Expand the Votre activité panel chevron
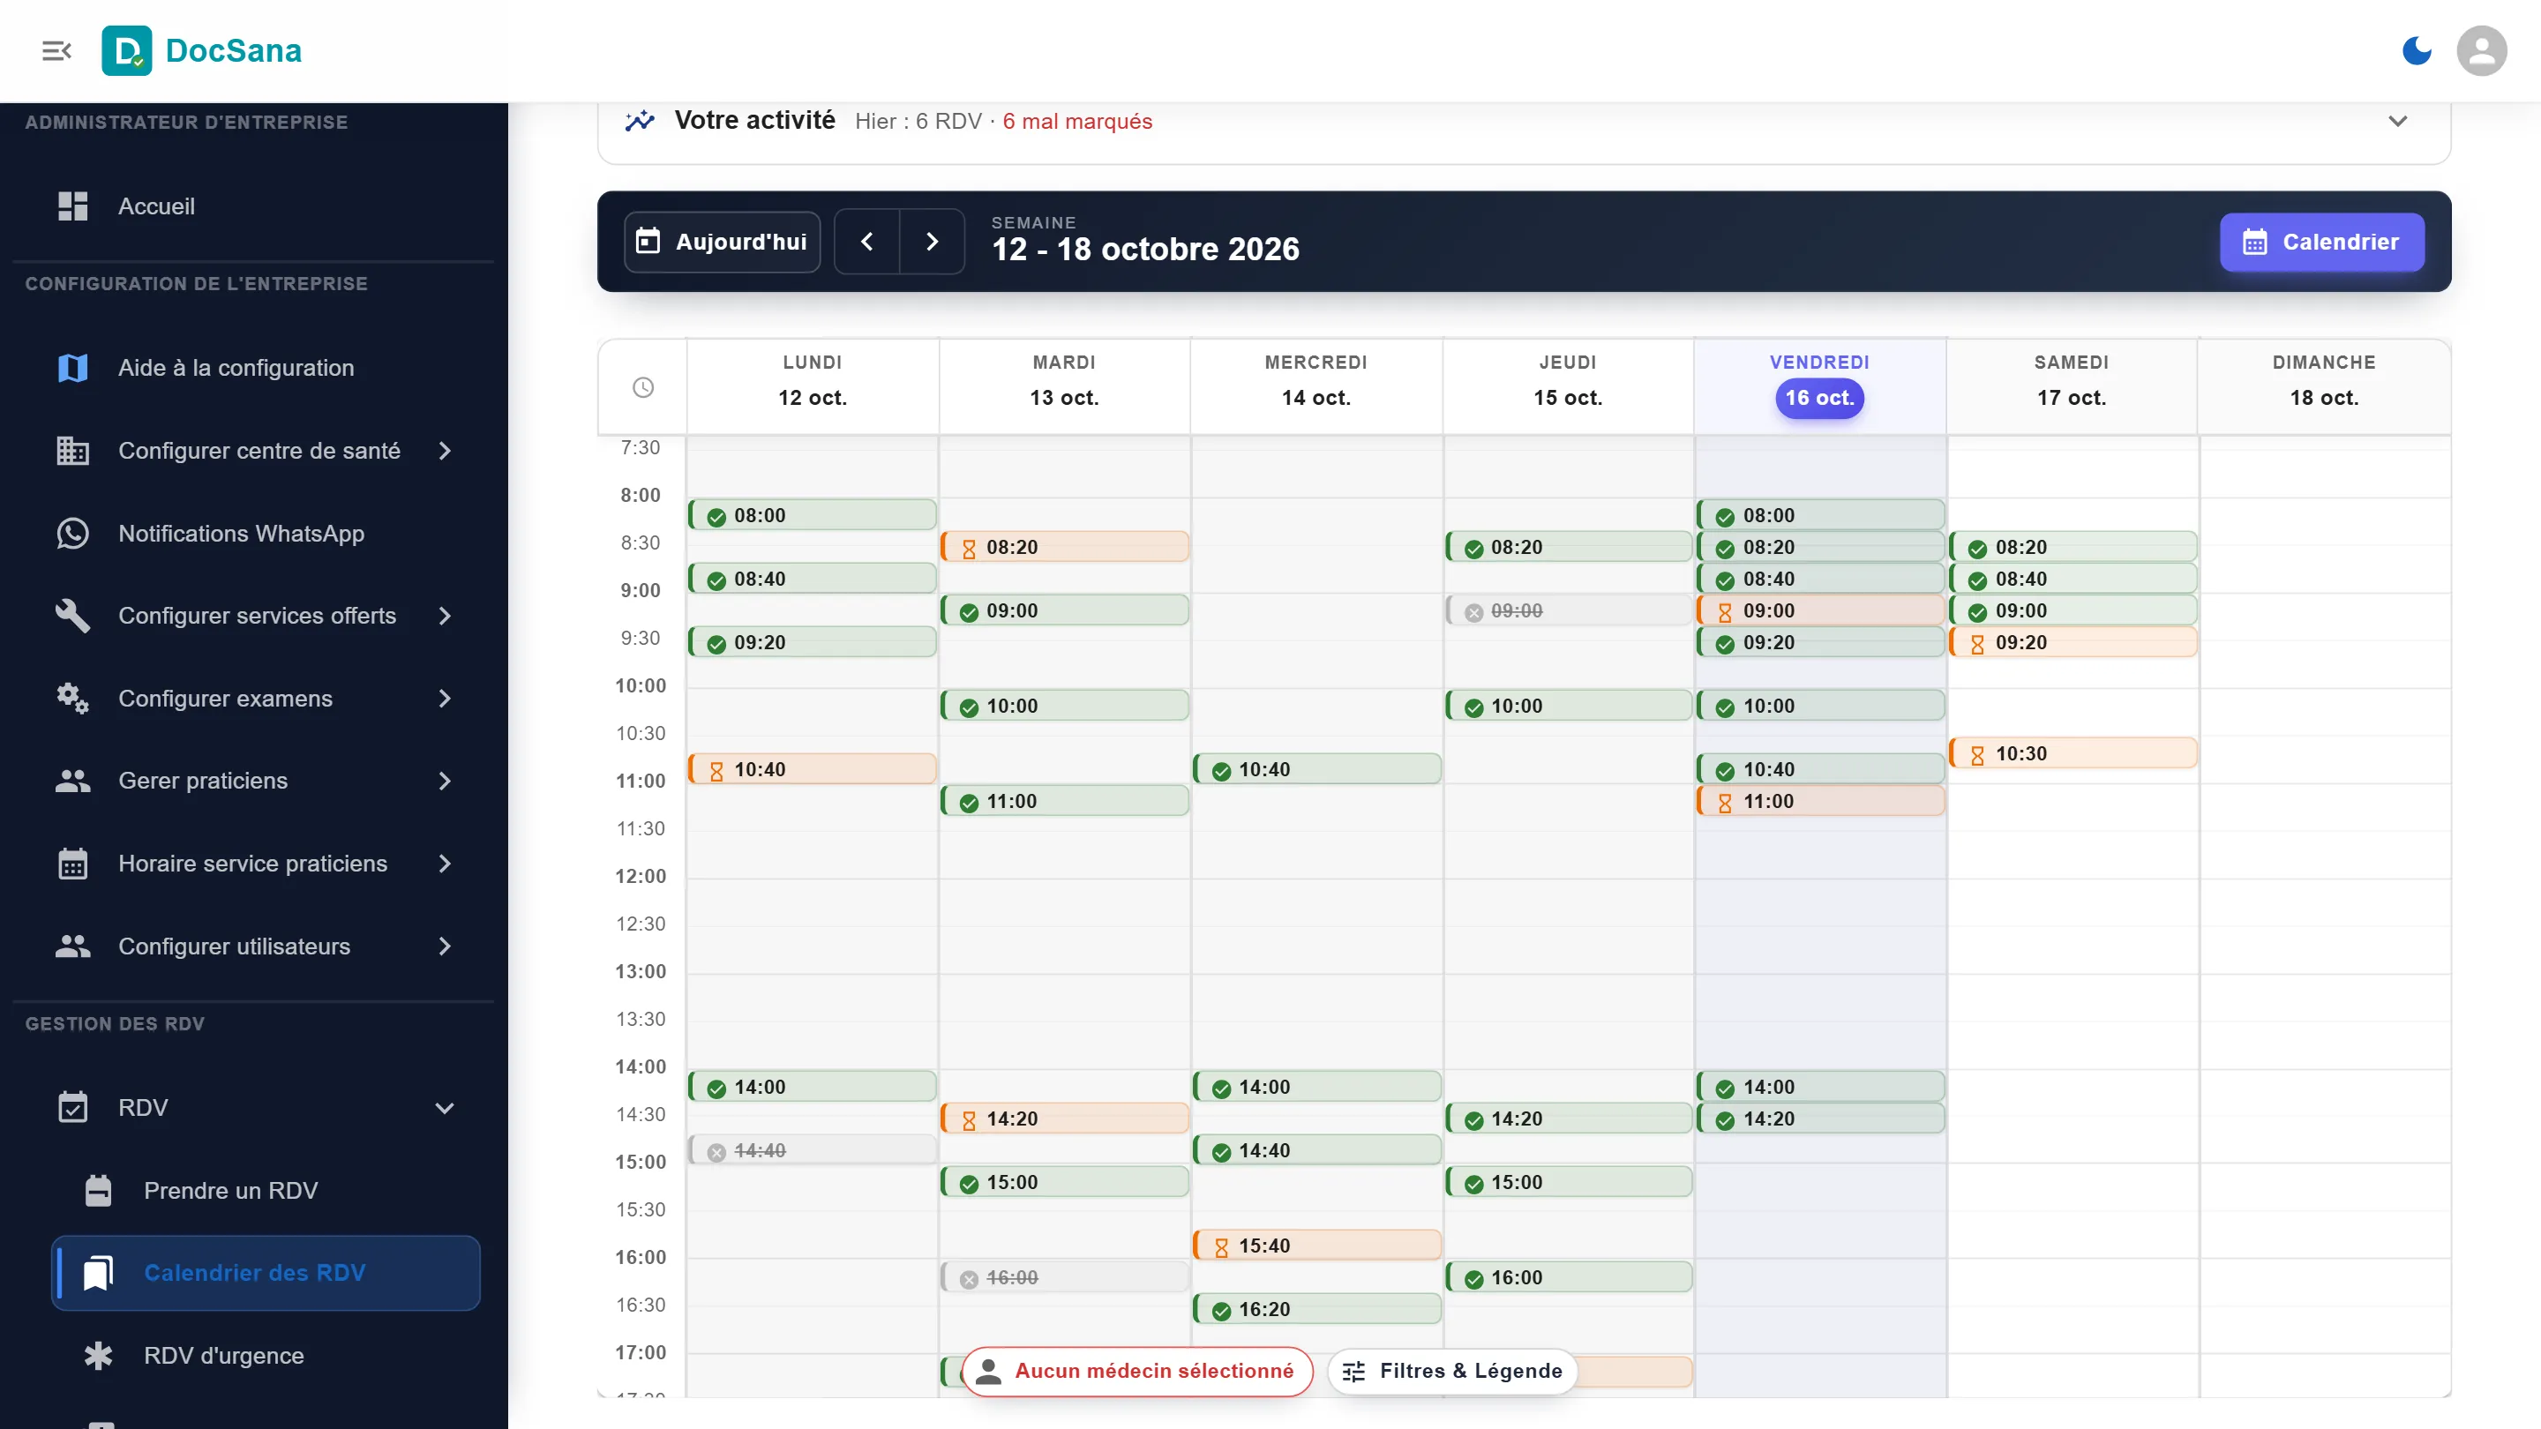Image resolution: width=2541 pixels, height=1429 pixels. pyautogui.click(x=2398, y=122)
